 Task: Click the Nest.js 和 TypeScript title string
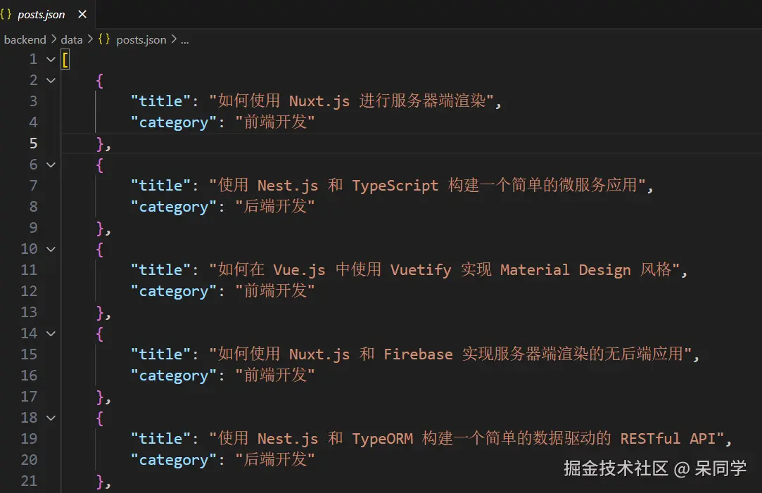tap(428, 186)
